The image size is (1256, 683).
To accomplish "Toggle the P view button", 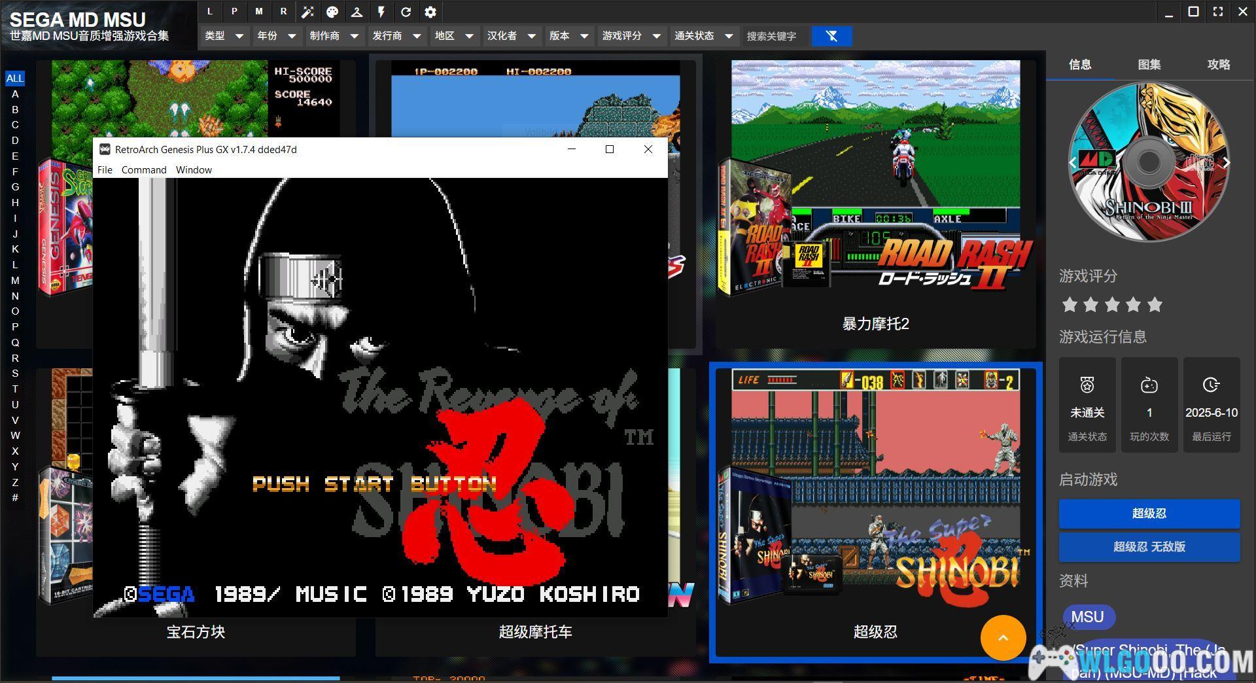I will [x=234, y=12].
